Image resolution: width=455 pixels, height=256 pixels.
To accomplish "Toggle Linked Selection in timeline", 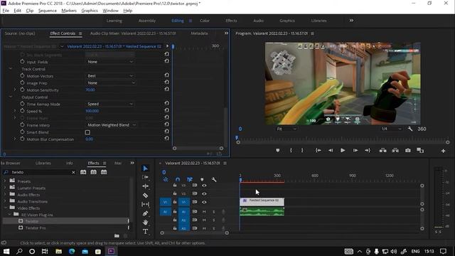I will point(190,180).
